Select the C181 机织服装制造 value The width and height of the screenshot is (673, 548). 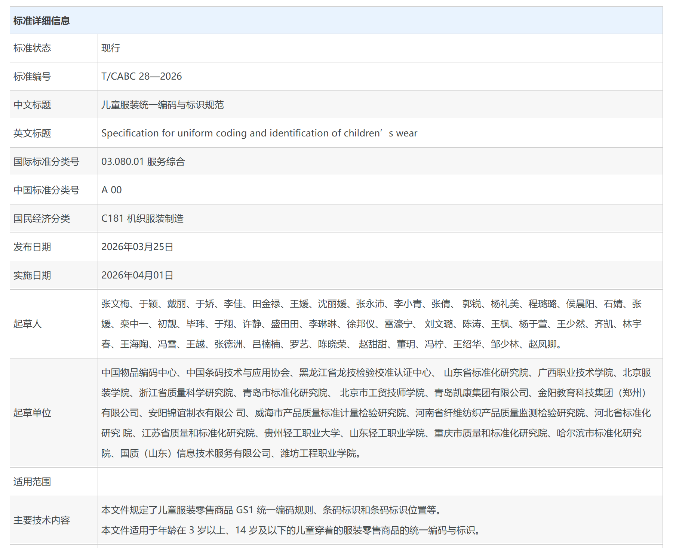[x=142, y=219]
